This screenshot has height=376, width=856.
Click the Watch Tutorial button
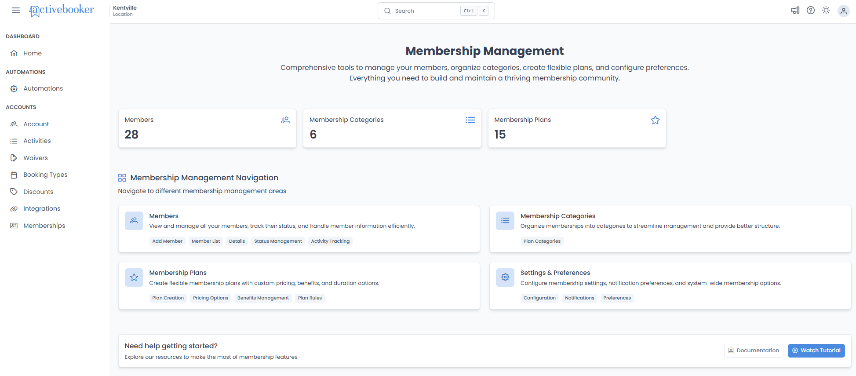click(816, 350)
